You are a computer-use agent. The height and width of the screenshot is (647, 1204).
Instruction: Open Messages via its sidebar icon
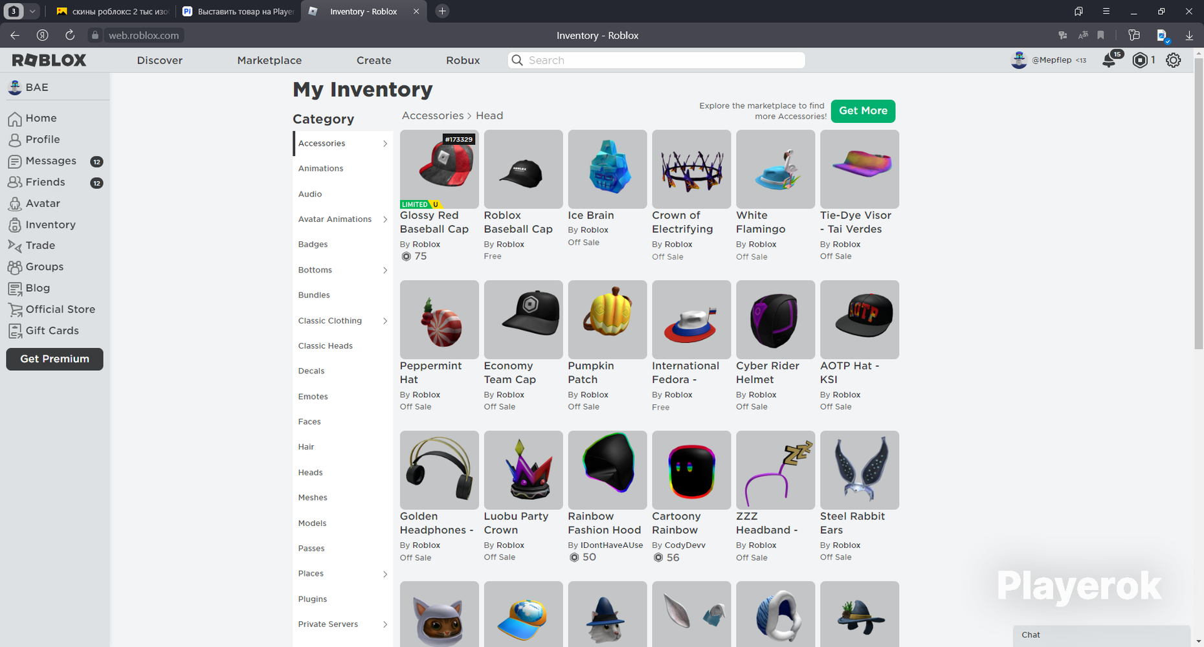[x=15, y=161]
